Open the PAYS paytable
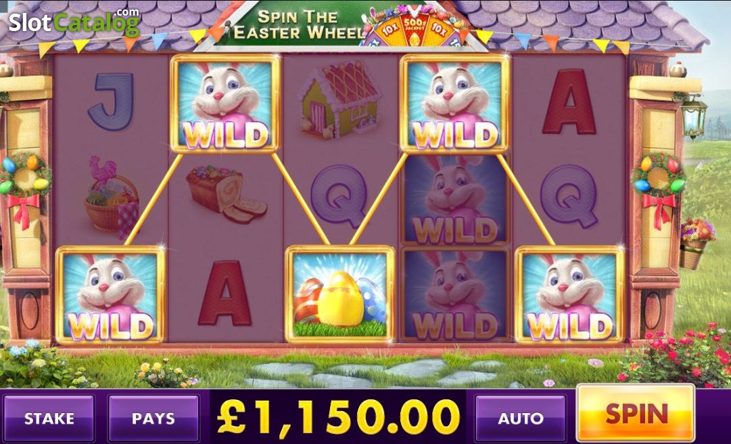731x444 pixels. (x=154, y=418)
